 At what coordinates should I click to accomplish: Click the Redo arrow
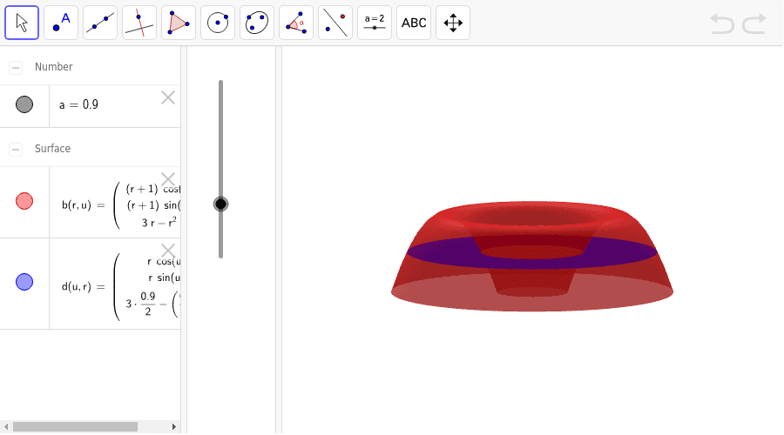pyautogui.click(x=754, y=23)
